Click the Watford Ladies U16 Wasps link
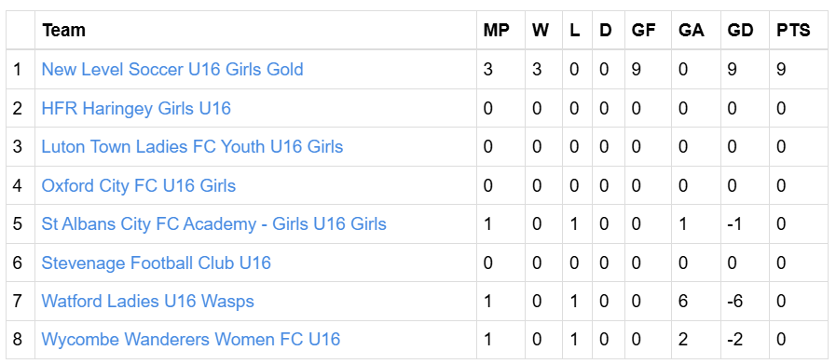The image size is (836, 364). click(147, 301)
